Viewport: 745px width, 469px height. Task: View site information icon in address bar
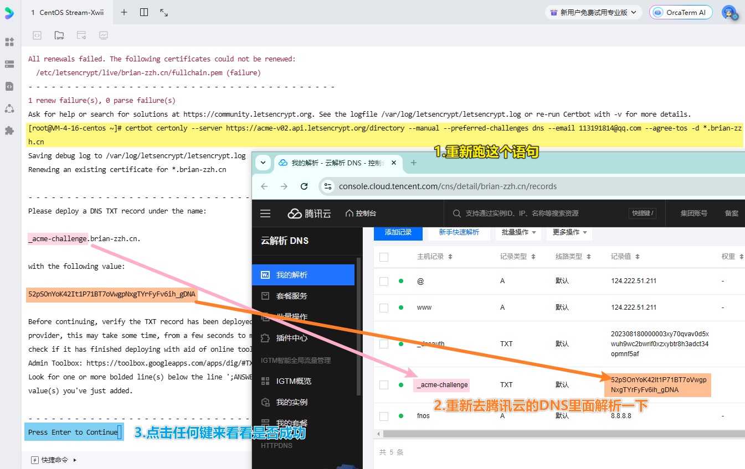[328, 186]
